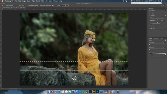Open Photoshop from the Dock
Image resolution: width=167 pixels, height=94 pixels.
pos(97,92)
